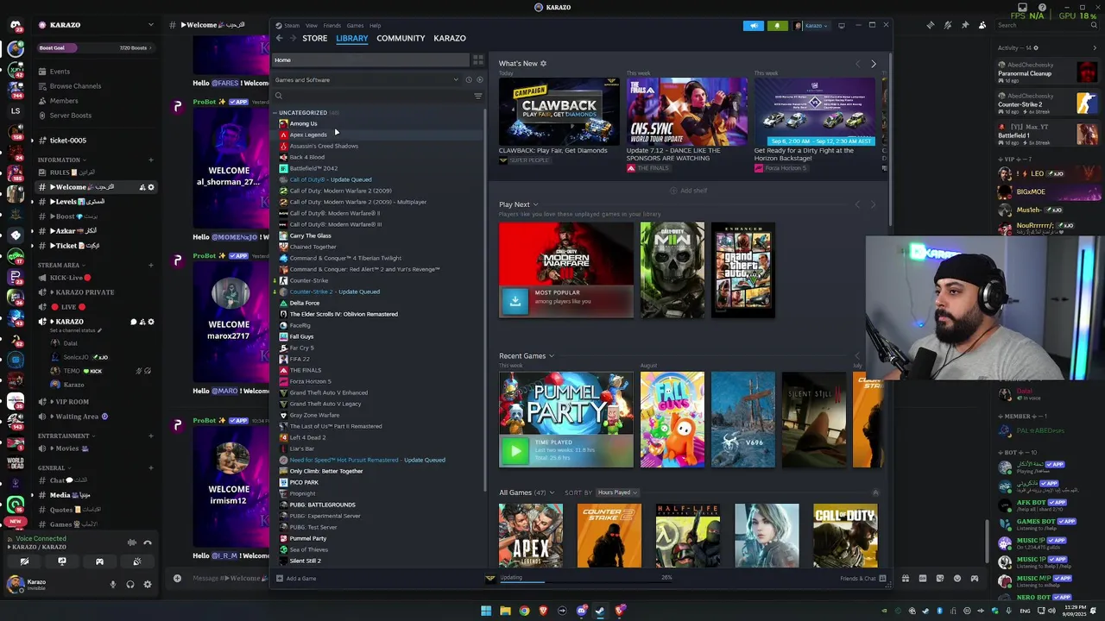Create invite for Welcome channel
Screen dimensions: 1105x621
(142, 187)
